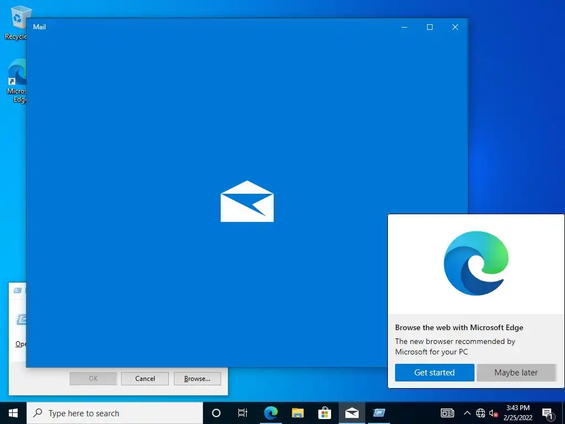Click the Edge logo in the notification
Screen dimensions: 565x424
tap(476, 263)
